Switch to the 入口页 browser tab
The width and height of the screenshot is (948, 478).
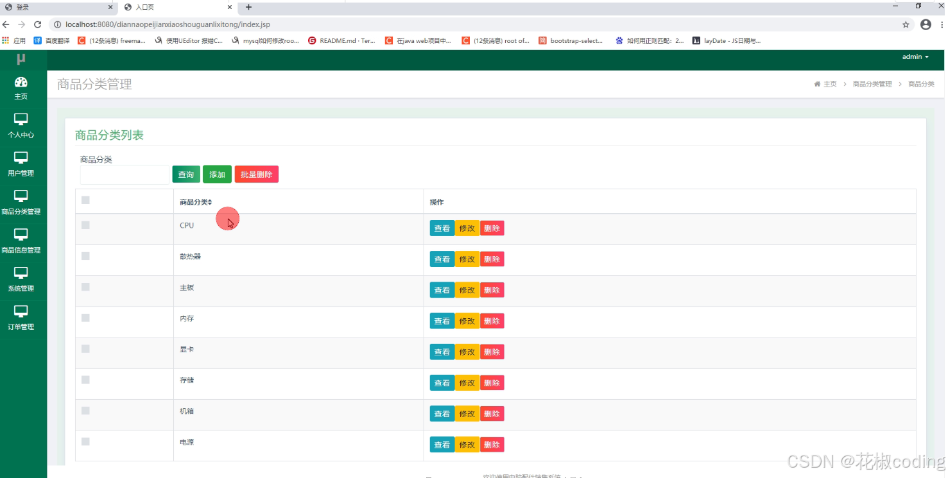coord(178,7)
